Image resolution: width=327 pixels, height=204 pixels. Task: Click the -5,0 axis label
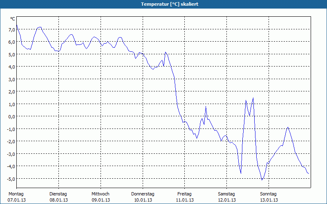pyautogui.click(x=11, y=179)
